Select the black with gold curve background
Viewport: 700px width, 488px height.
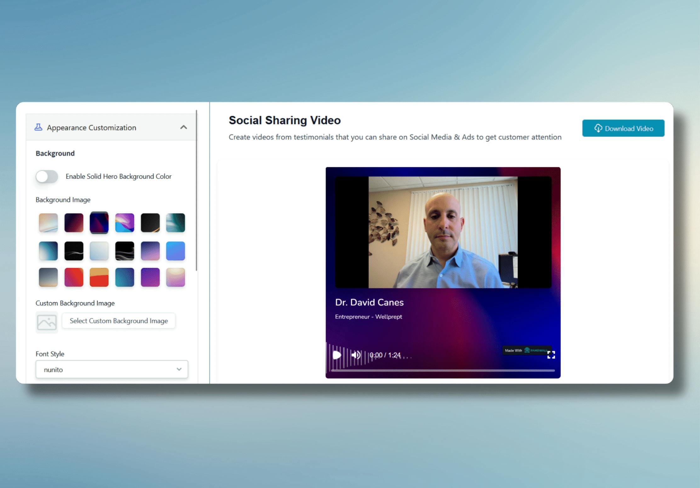(x=150, y=223)
